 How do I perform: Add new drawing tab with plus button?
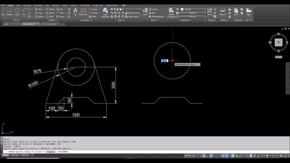pos(63,24)
